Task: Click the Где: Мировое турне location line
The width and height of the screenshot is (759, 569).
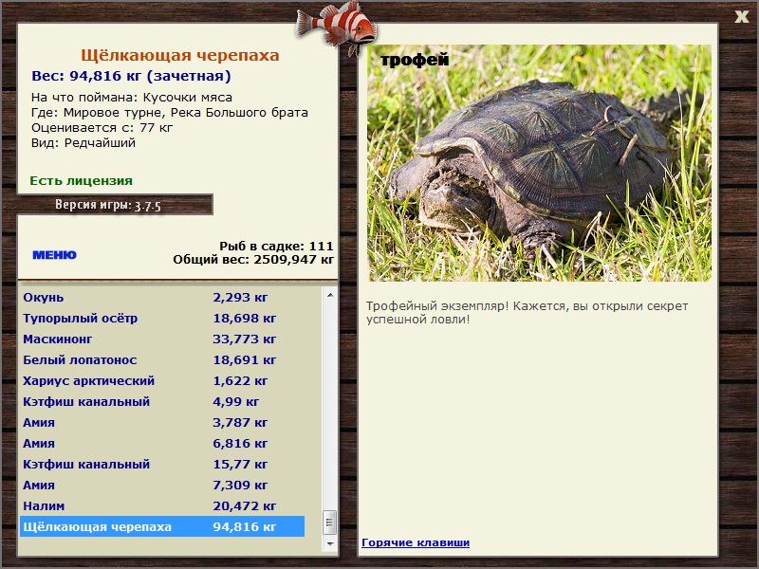Action: pyautogui.click(x=170, y=113)
